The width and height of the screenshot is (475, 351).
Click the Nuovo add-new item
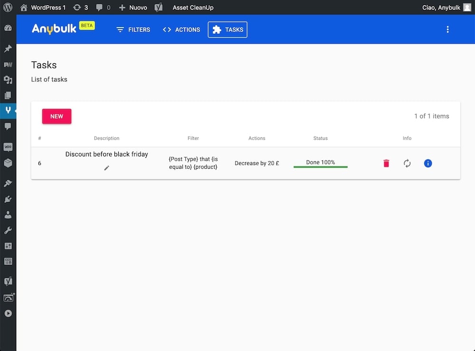(133, 7)
